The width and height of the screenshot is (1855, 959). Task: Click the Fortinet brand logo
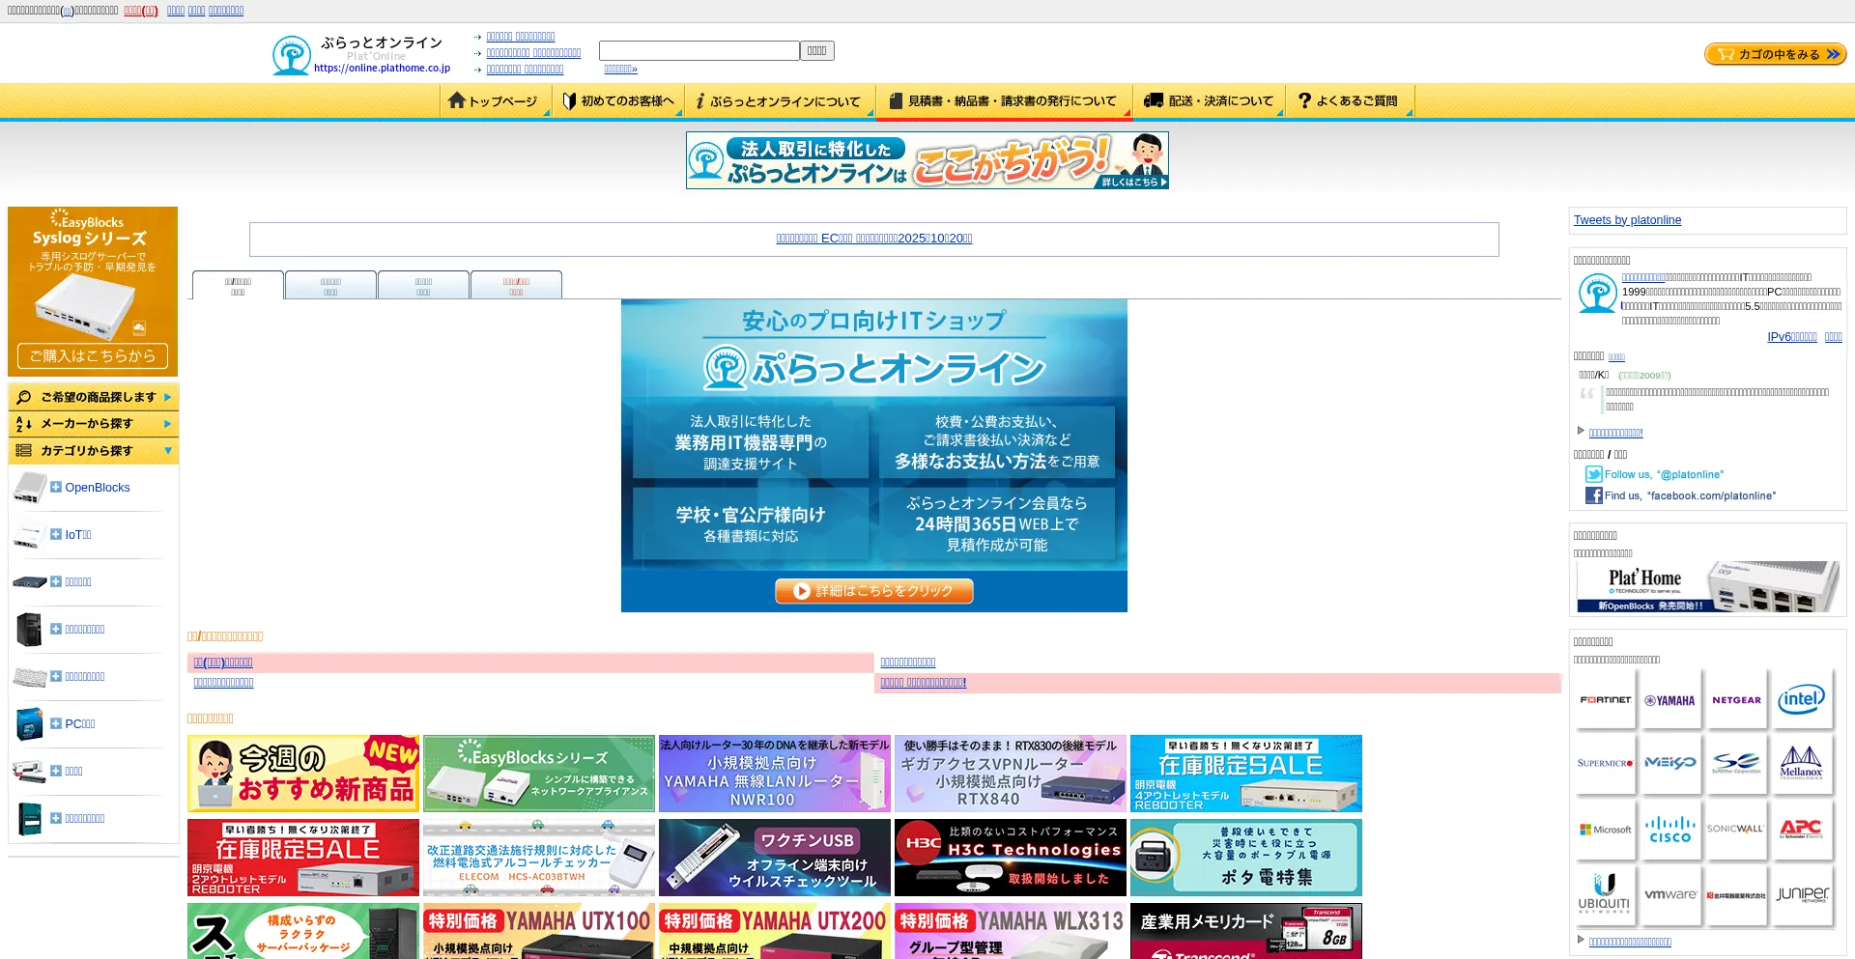(x=1605, y=700)
